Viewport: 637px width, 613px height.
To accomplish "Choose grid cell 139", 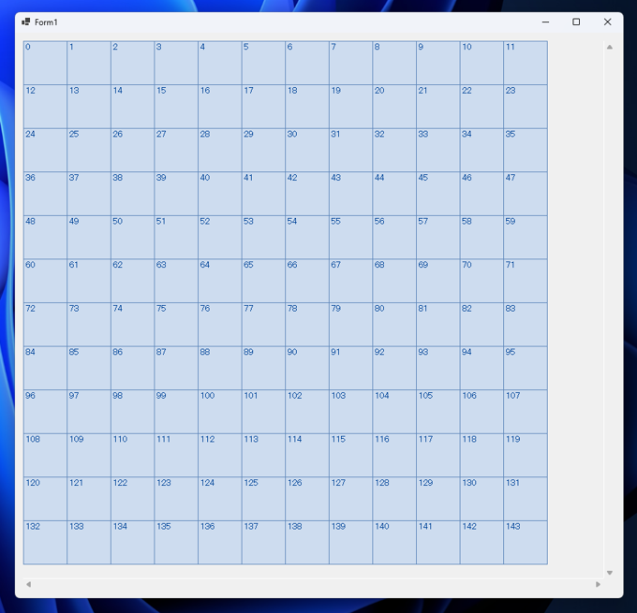I will [x=350, y=543].
